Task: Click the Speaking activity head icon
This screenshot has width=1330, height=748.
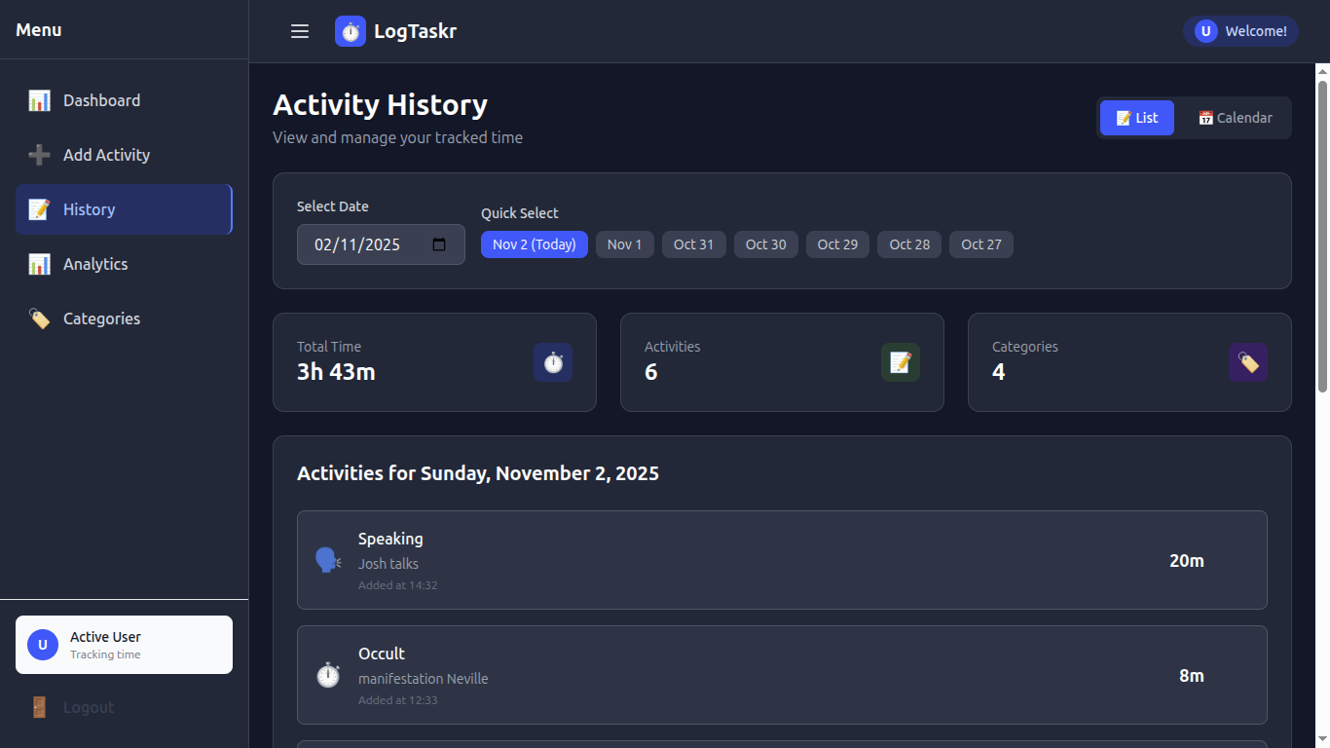Action: (x=327, y=560)
